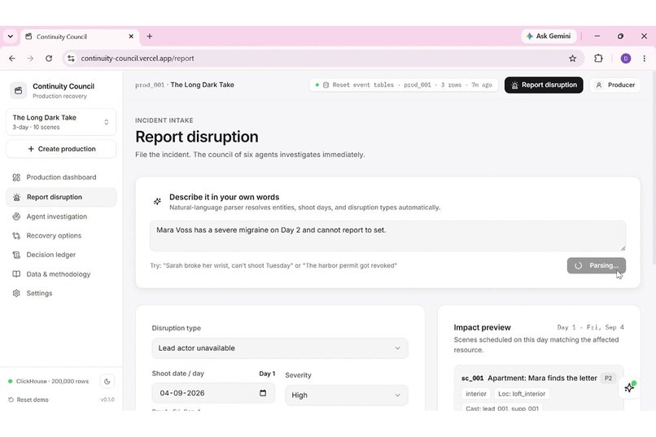Open Production dashboard in the sidebar
656x437 pixels.
click(x=61, y=177)
